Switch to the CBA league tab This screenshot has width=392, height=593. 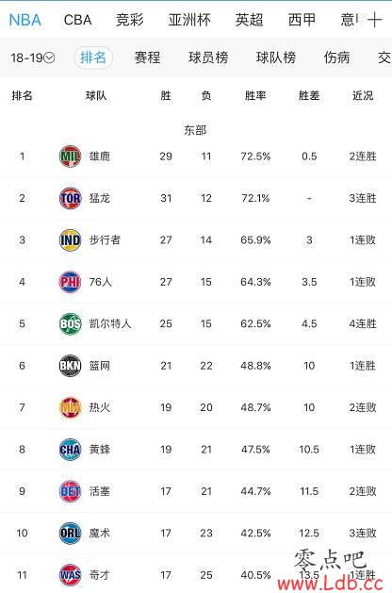[x=77, y=20]
